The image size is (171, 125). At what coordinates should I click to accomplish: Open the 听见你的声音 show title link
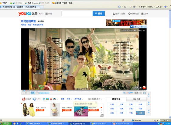28,21
